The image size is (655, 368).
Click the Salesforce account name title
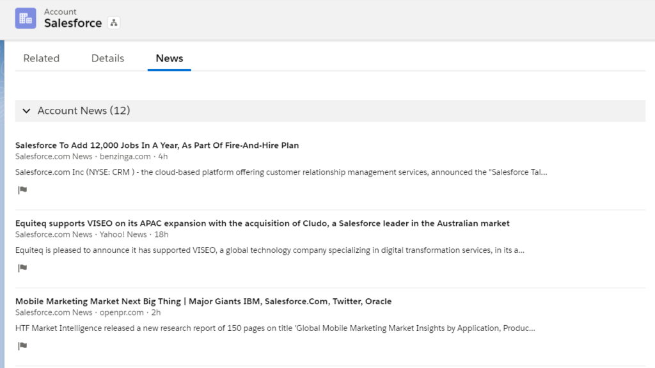tap(73, 23)
